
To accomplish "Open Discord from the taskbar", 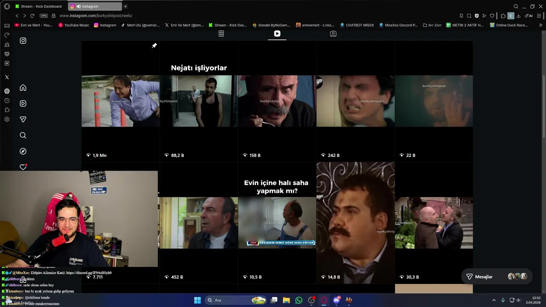I will click(337, 300).
